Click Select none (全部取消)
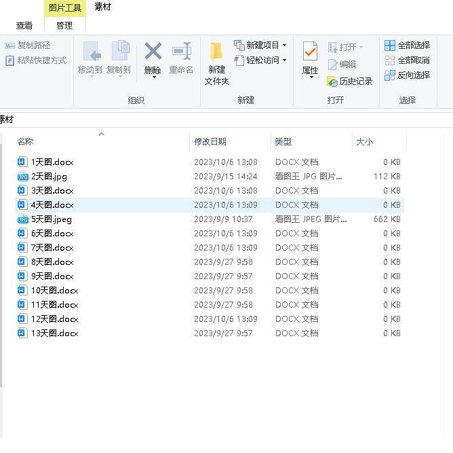This screenshot has height=453, width=453. coord(407,60)
